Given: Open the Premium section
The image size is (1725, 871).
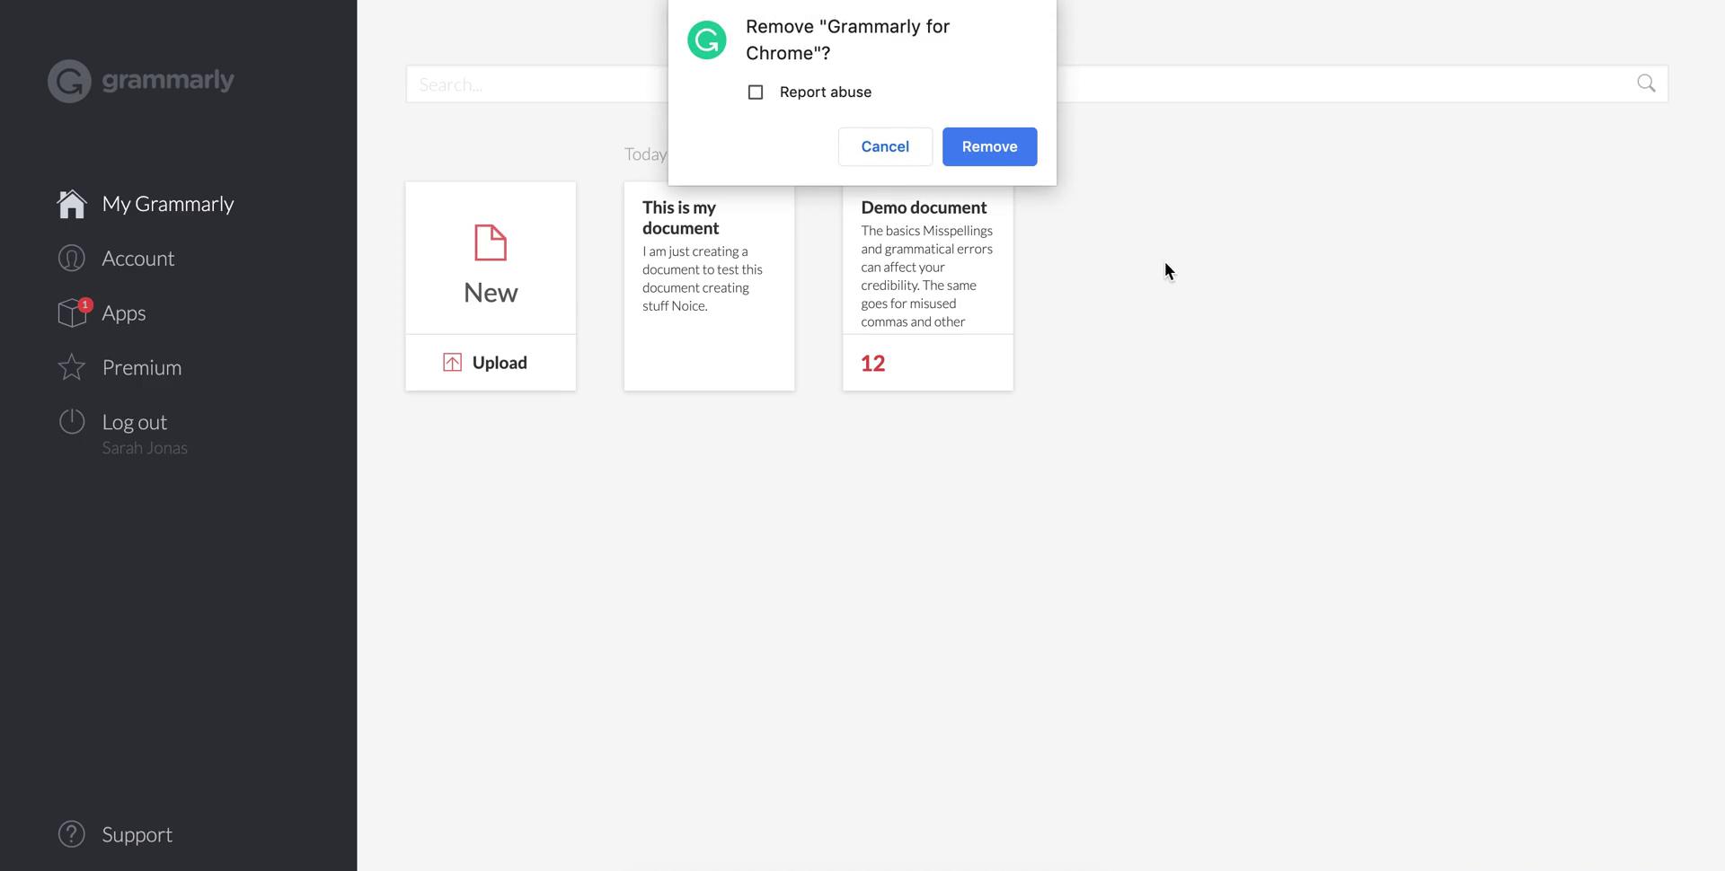Looking at the screenshot, I should pos(142,367).
